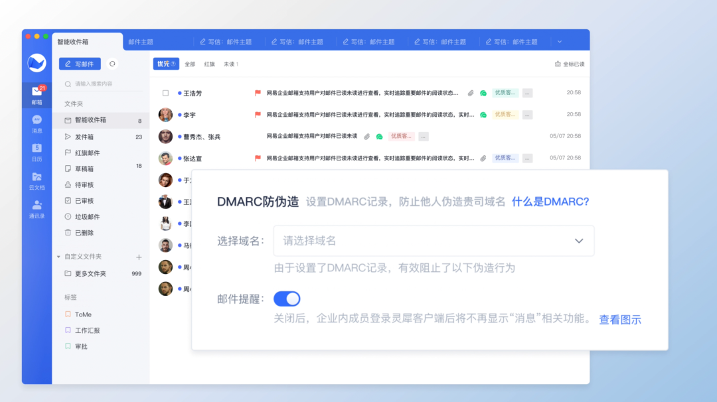Open the 什么是DMARC? link

(x=550, y=202)
